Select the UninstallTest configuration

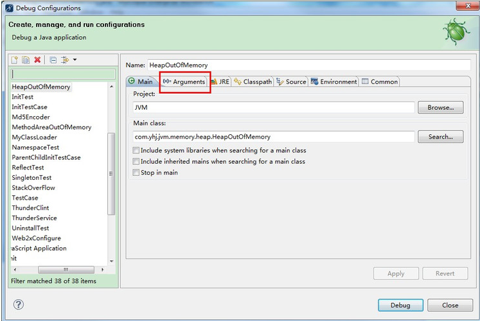pyautogui.click(x=30, y=228)
